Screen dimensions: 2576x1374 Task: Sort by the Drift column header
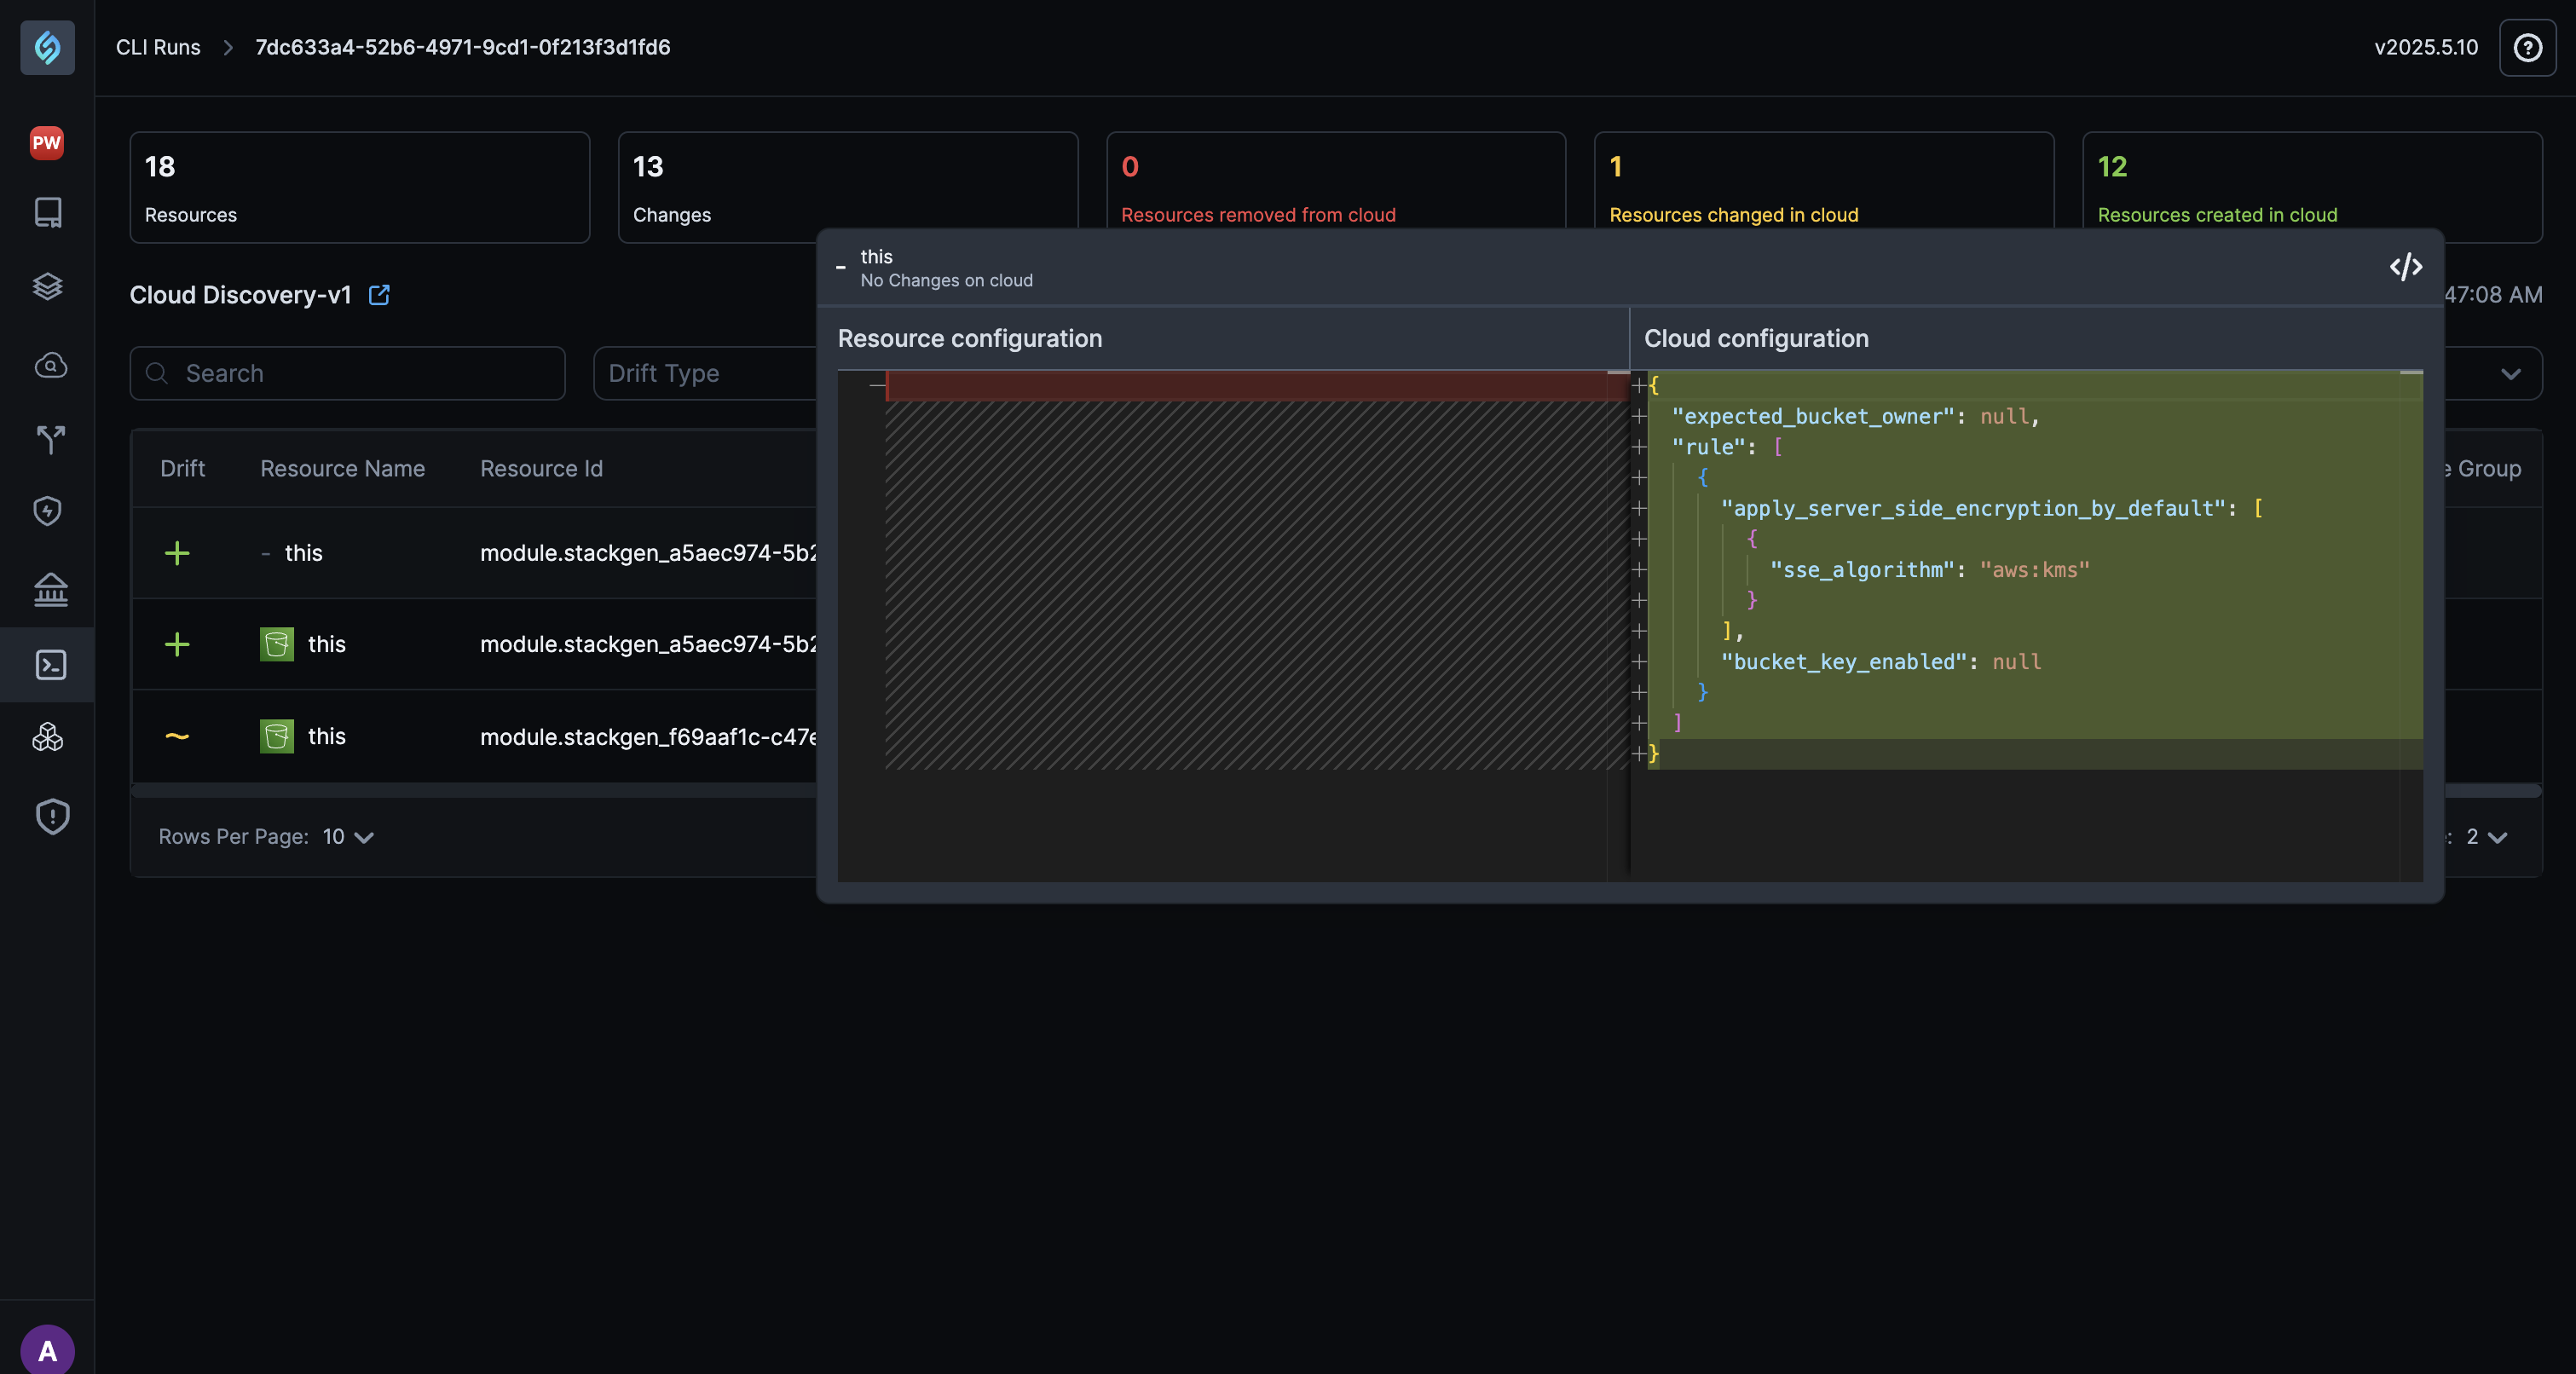[182, 468]
